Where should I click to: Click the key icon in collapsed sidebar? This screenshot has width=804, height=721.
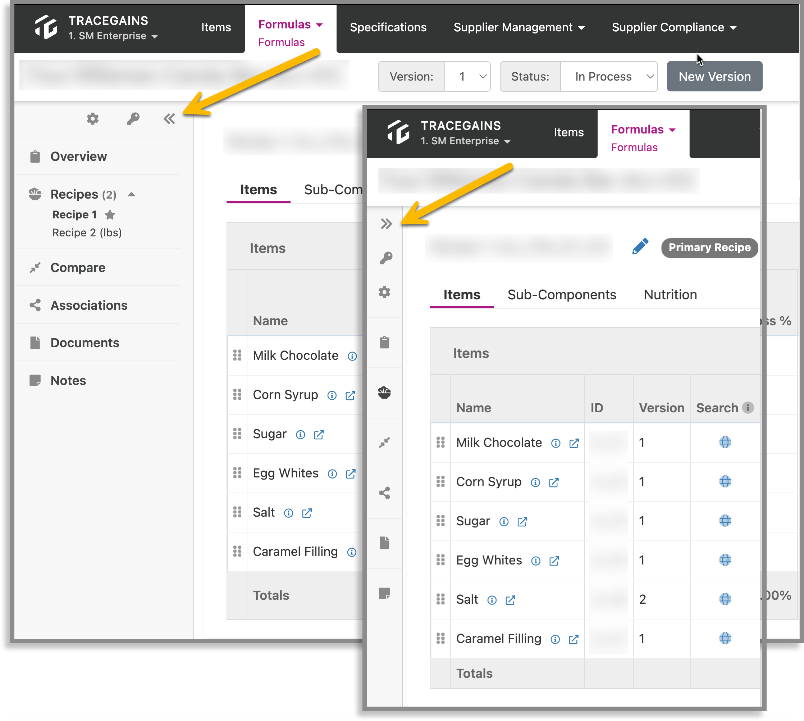tap(385, 258)
